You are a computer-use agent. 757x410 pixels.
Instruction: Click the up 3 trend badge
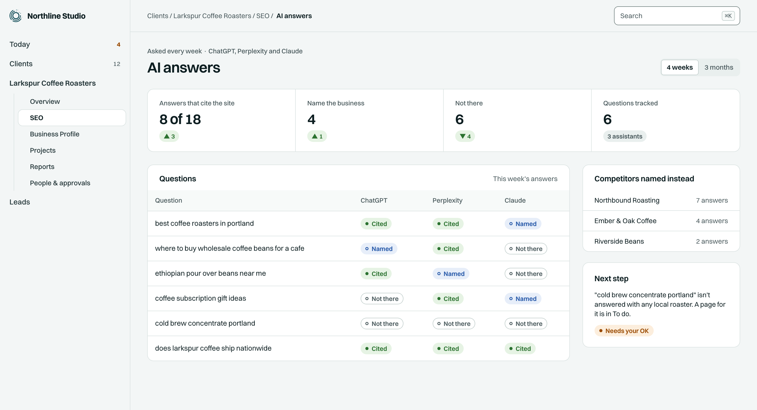(169, 136)
